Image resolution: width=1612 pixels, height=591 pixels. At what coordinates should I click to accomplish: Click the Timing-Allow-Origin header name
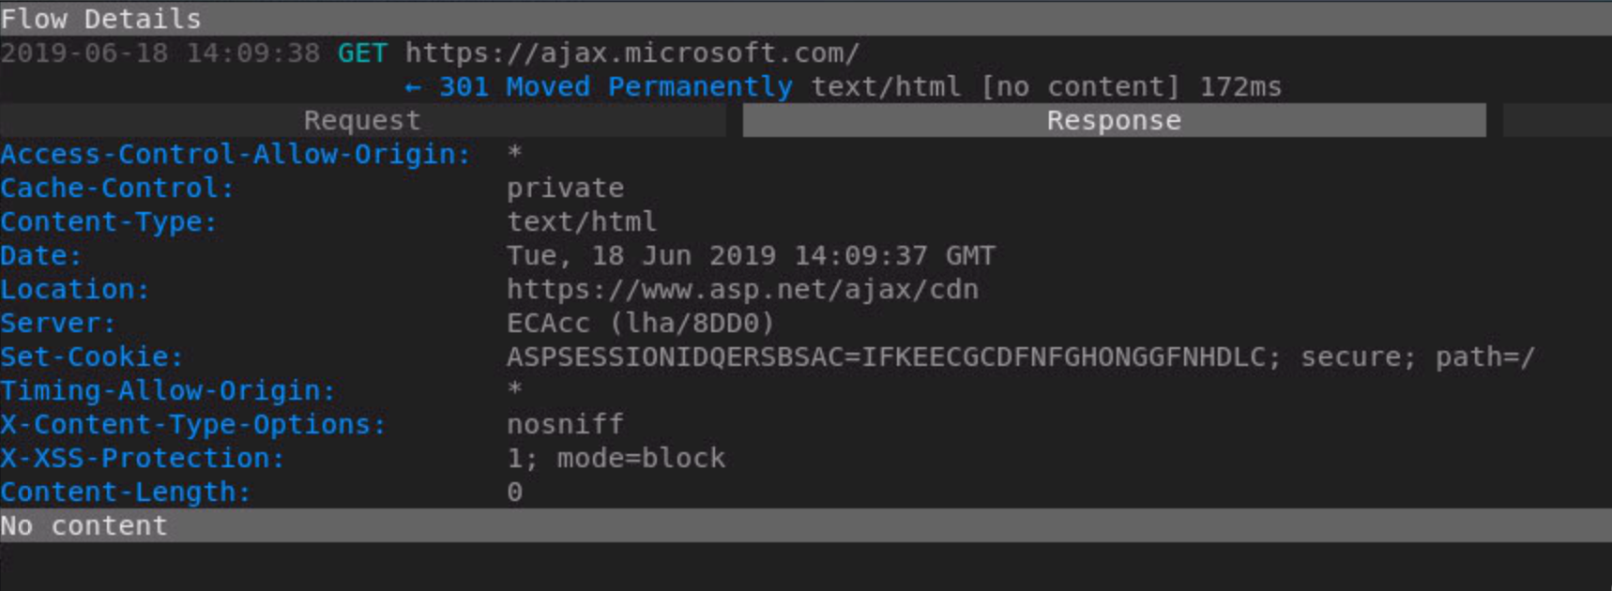168,391
